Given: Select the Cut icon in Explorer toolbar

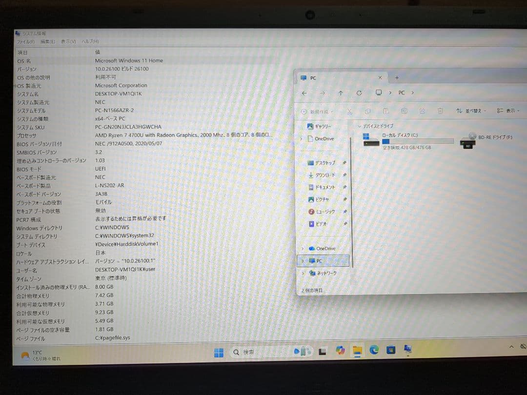Looking at the screenshot, I should [349, 111].
